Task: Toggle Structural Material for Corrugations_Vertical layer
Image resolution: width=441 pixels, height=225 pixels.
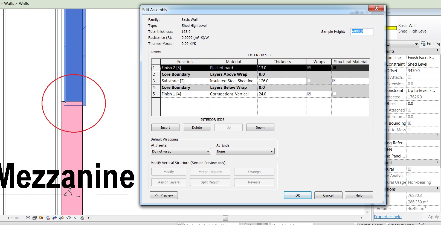Action: [334, 94]
